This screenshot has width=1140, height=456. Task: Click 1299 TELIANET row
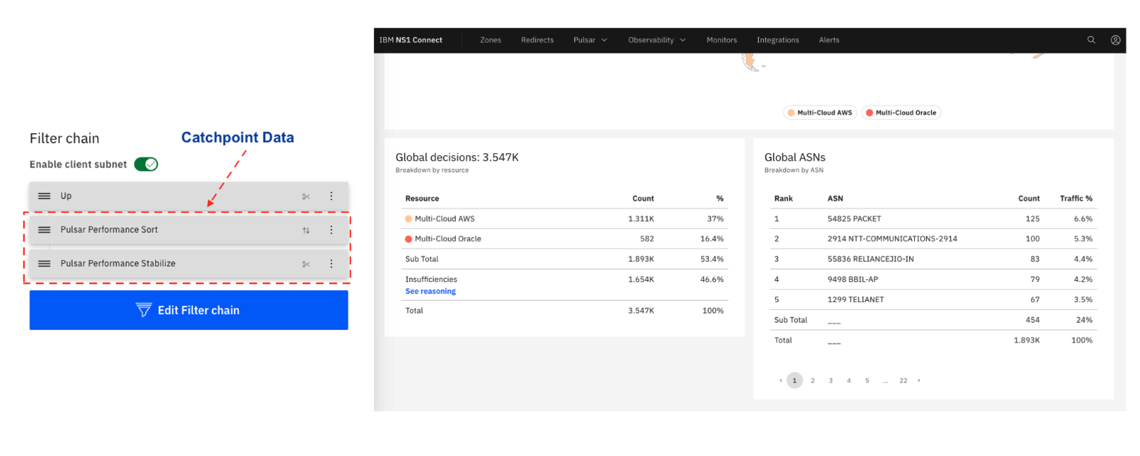point(933,299)
